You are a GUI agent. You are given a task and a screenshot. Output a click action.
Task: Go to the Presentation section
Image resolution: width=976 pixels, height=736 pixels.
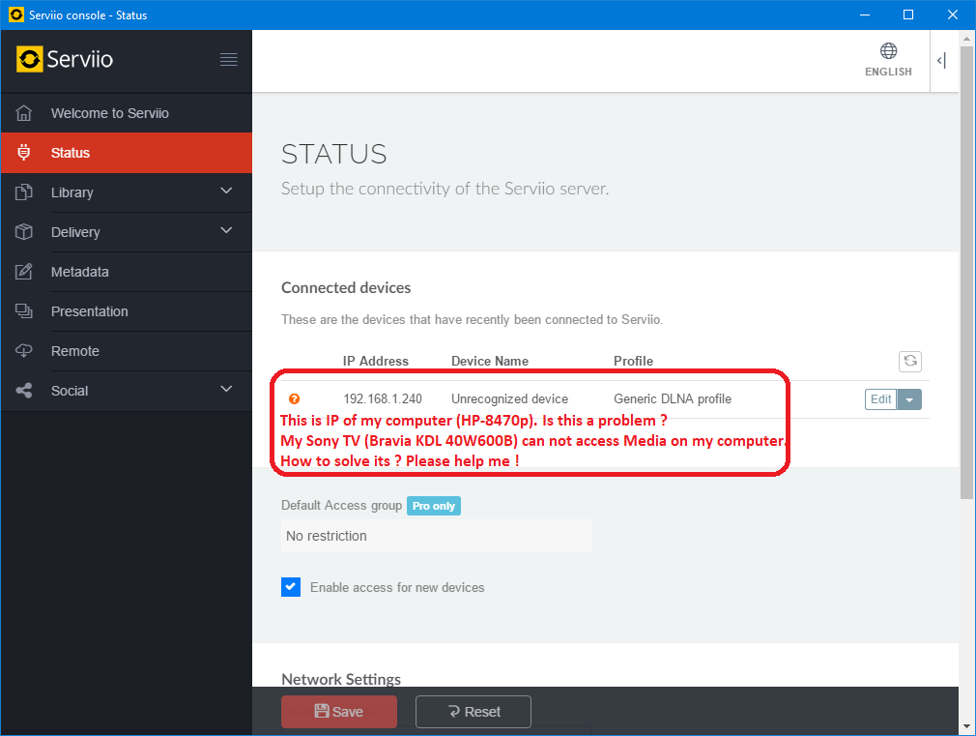click(89, 311)
